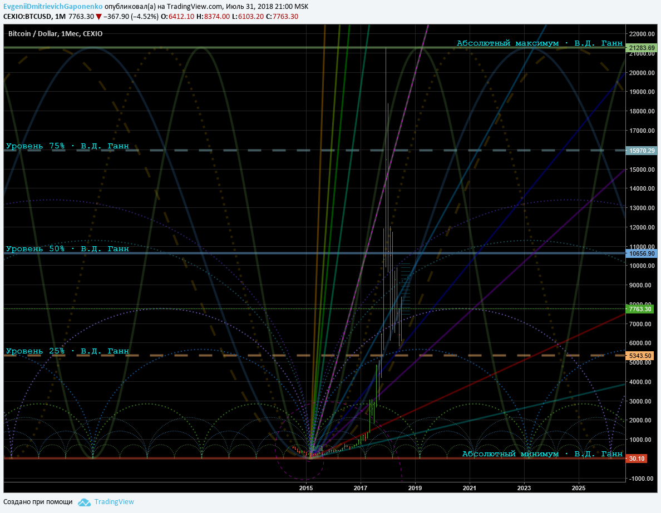Click the TradingView cloud logo icon
This screenshot has height=513, width=661.
(85, 502)
